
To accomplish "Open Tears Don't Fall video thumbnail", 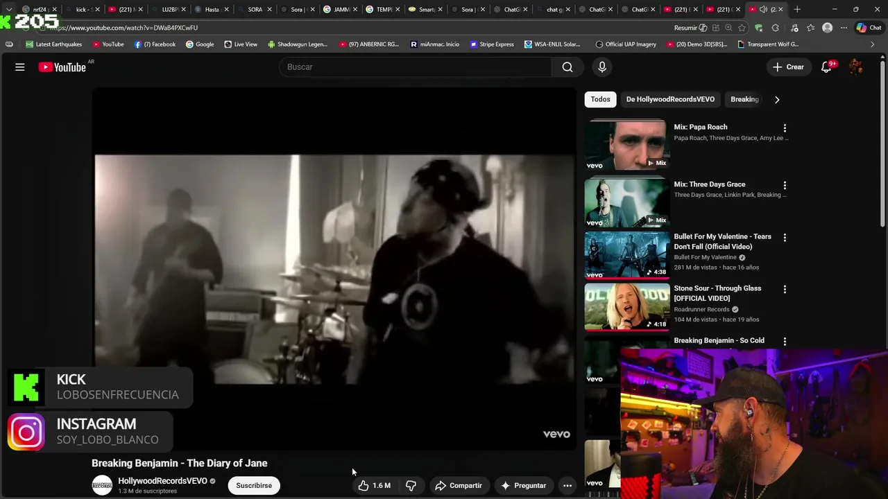I will pos(626,255).
